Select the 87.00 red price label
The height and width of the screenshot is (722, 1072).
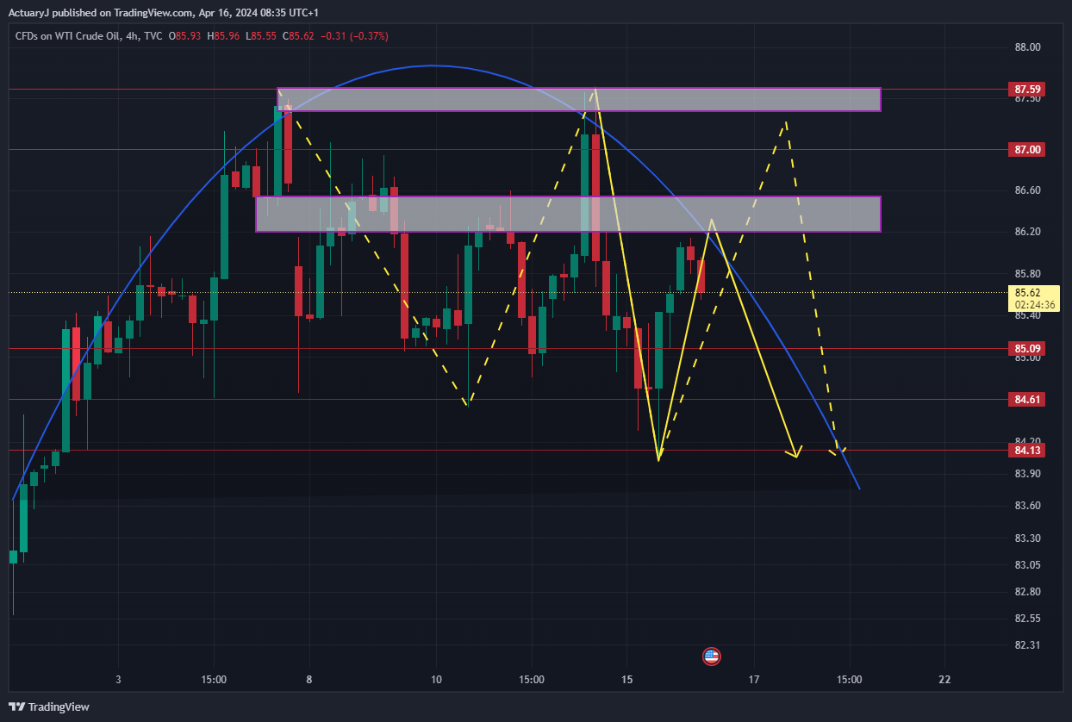[x=1028, y=150]
